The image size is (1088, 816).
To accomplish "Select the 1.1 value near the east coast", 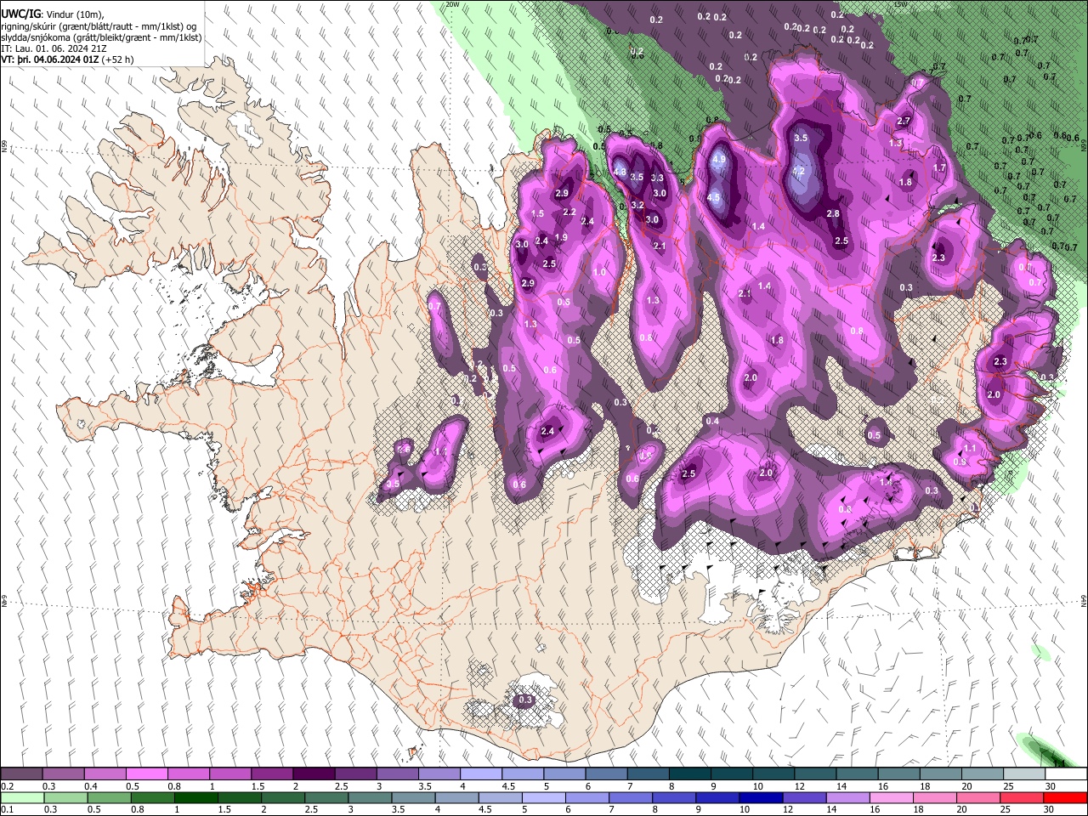I will [x=970, y=449].
